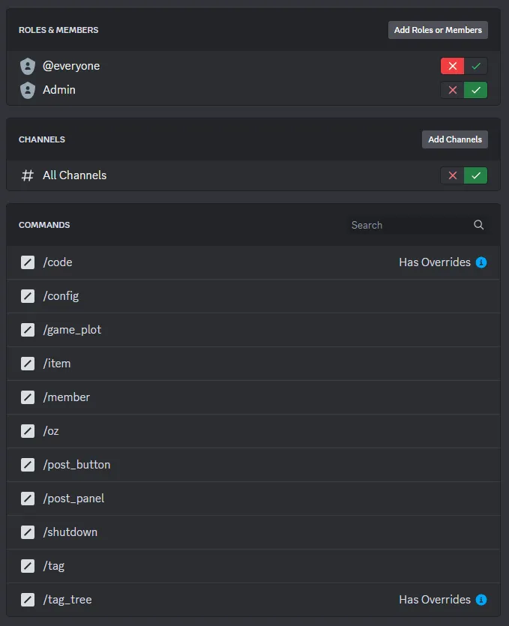Click the edit pencil icon for /tag
This screenshot has width=509, height=626.
click(x=28, y=566)
